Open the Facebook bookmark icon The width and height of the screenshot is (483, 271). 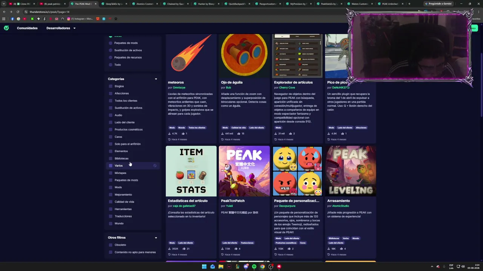tap(12, 19)
